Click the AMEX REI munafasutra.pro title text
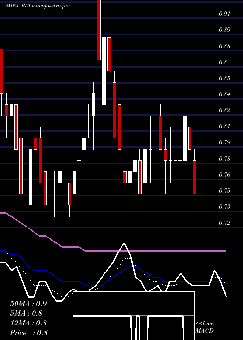Screen dimensions: 243x340 37,6
